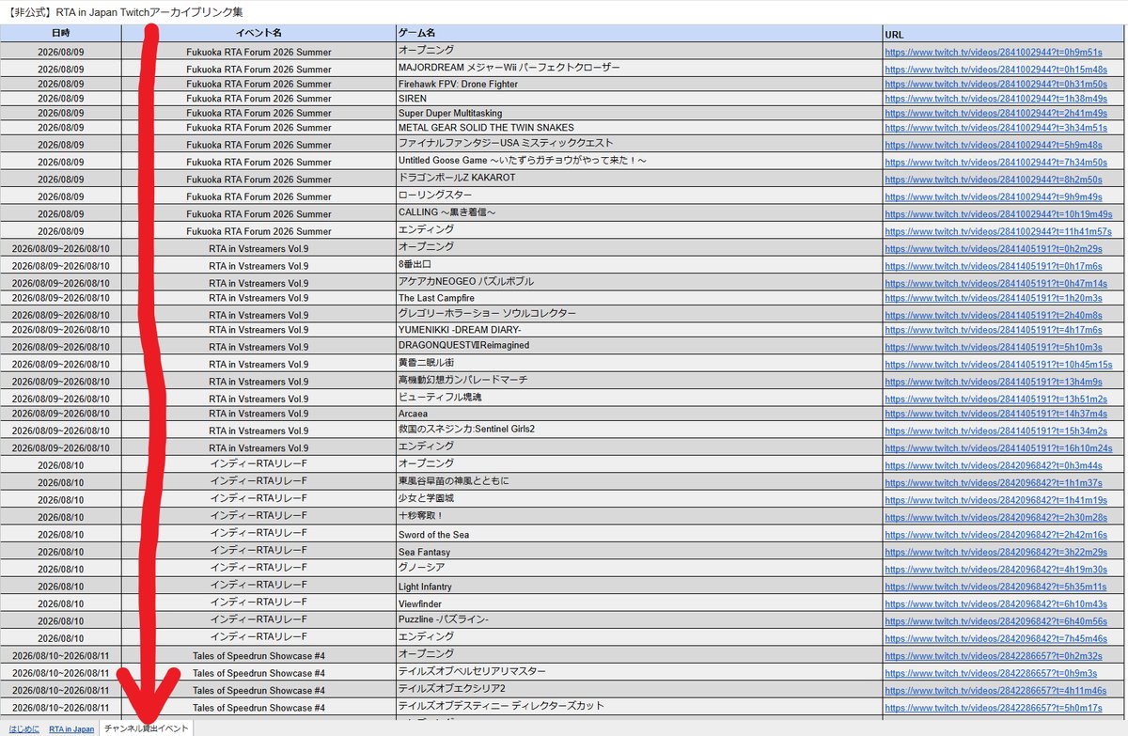Open the Twitch link ending t=0h15m48s

click(x=995, y=70)
